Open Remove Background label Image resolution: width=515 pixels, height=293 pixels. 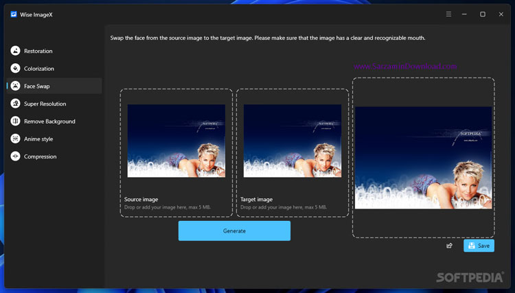coord(49,121)
